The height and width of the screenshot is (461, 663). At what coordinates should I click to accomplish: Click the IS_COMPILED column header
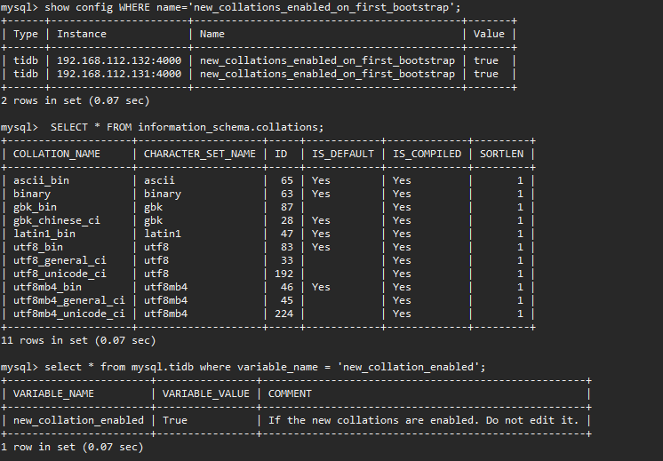pos(427,154)
